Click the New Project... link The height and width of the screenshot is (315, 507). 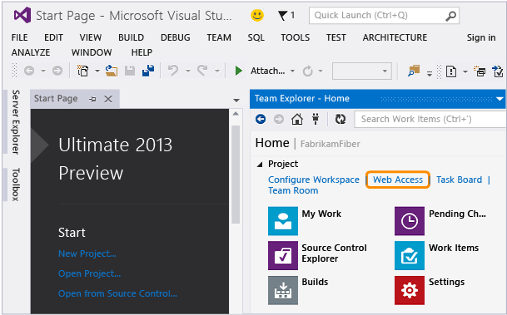pos(87,253)
